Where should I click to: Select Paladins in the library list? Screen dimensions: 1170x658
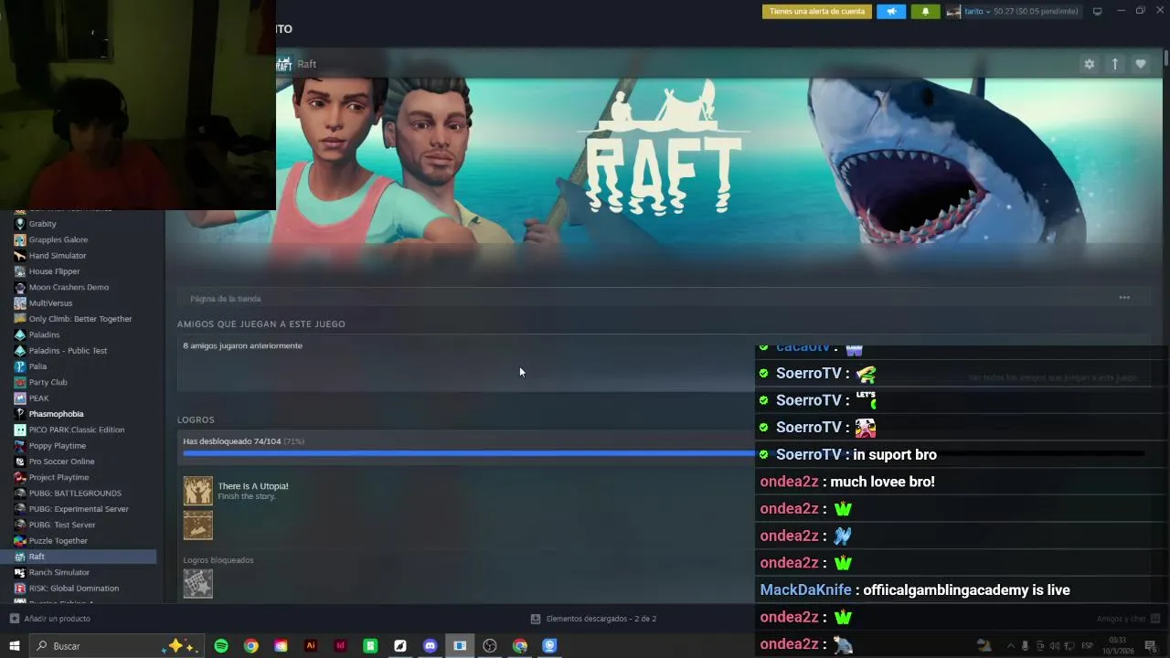[x=44, y=334]
